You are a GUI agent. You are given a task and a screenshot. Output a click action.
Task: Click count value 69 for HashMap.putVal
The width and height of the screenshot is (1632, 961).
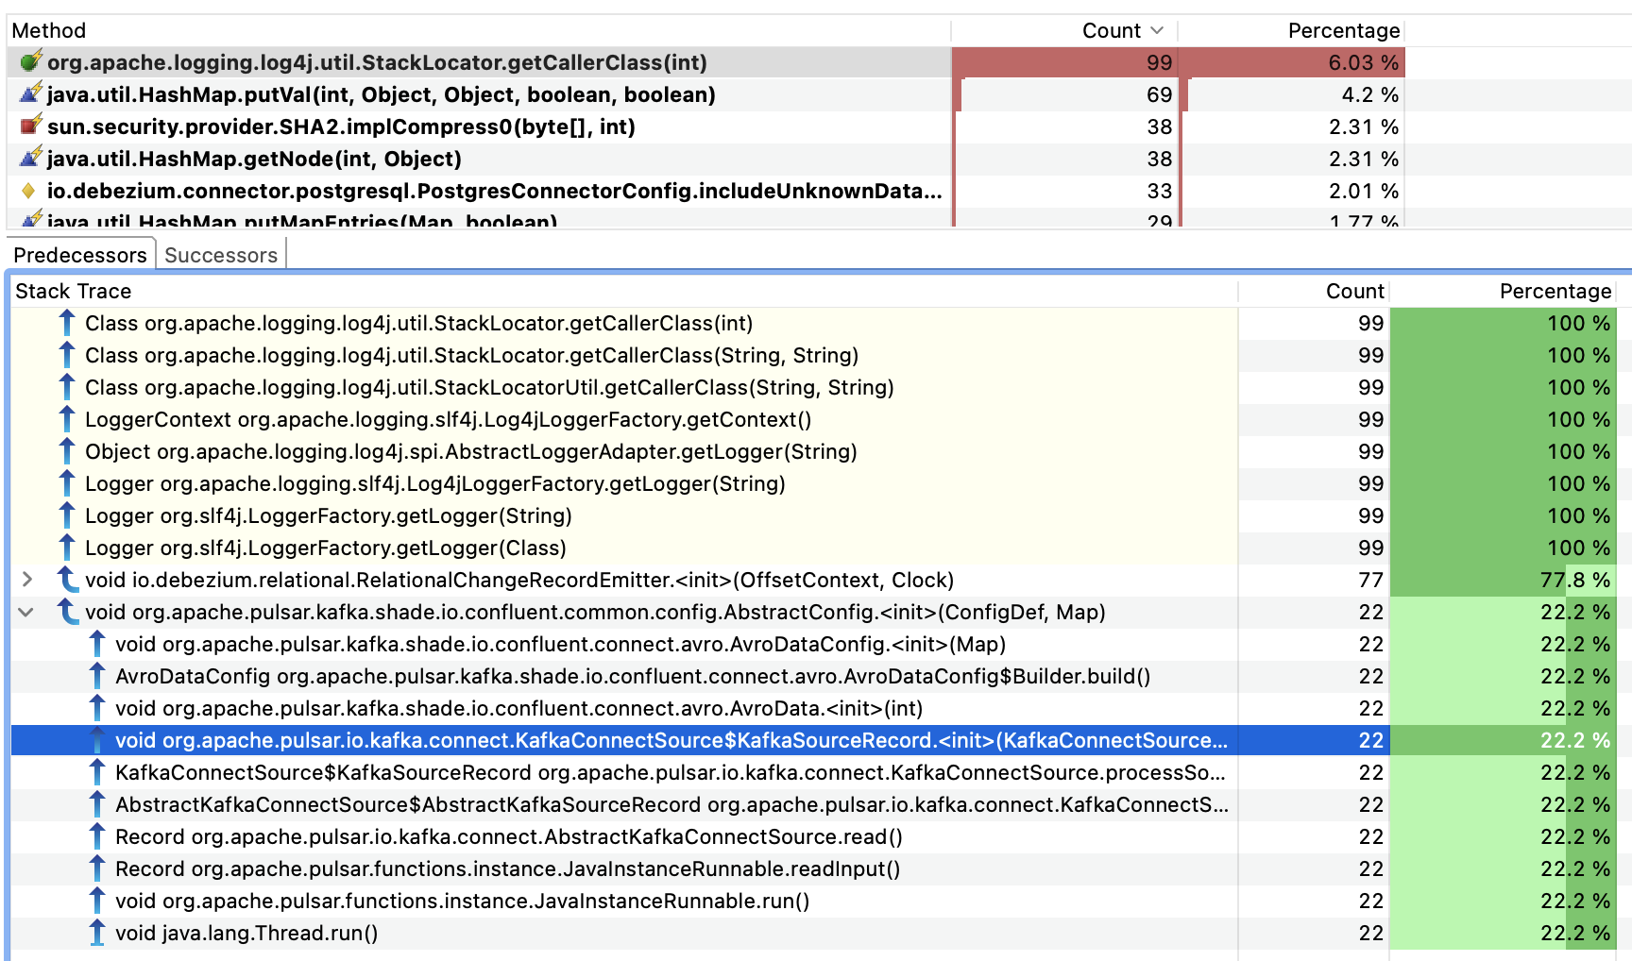click(1159, 94)
